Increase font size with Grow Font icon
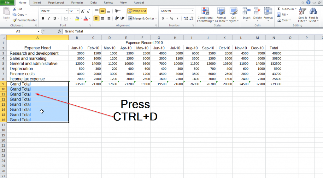This screenshot has width=323, height=178. pos(83,11)
